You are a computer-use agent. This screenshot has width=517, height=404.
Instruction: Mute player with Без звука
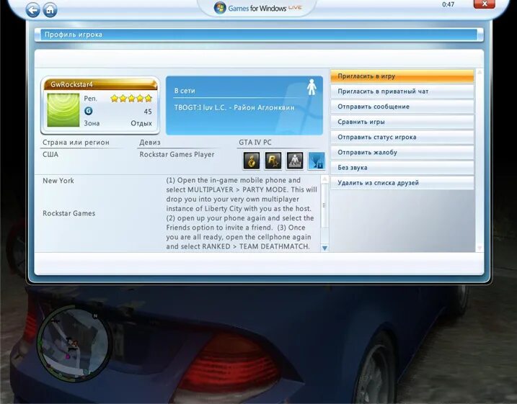402,168
